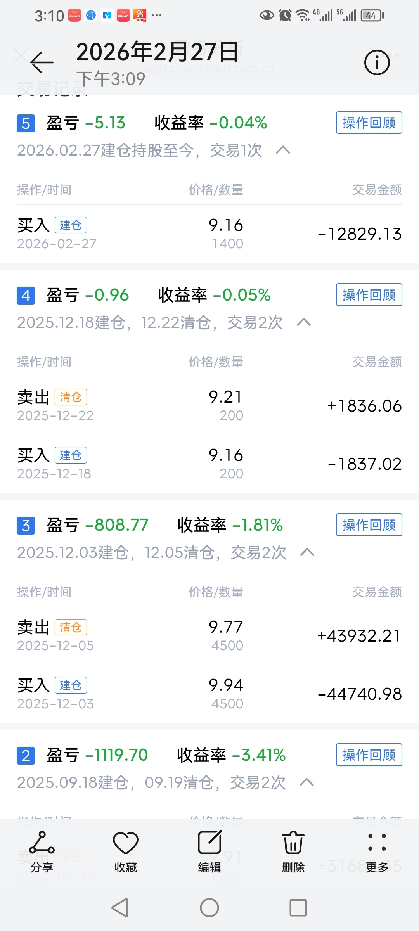Collapse trade record 2 chevron
The image size is (419, 931).
[x=306, y=782]
